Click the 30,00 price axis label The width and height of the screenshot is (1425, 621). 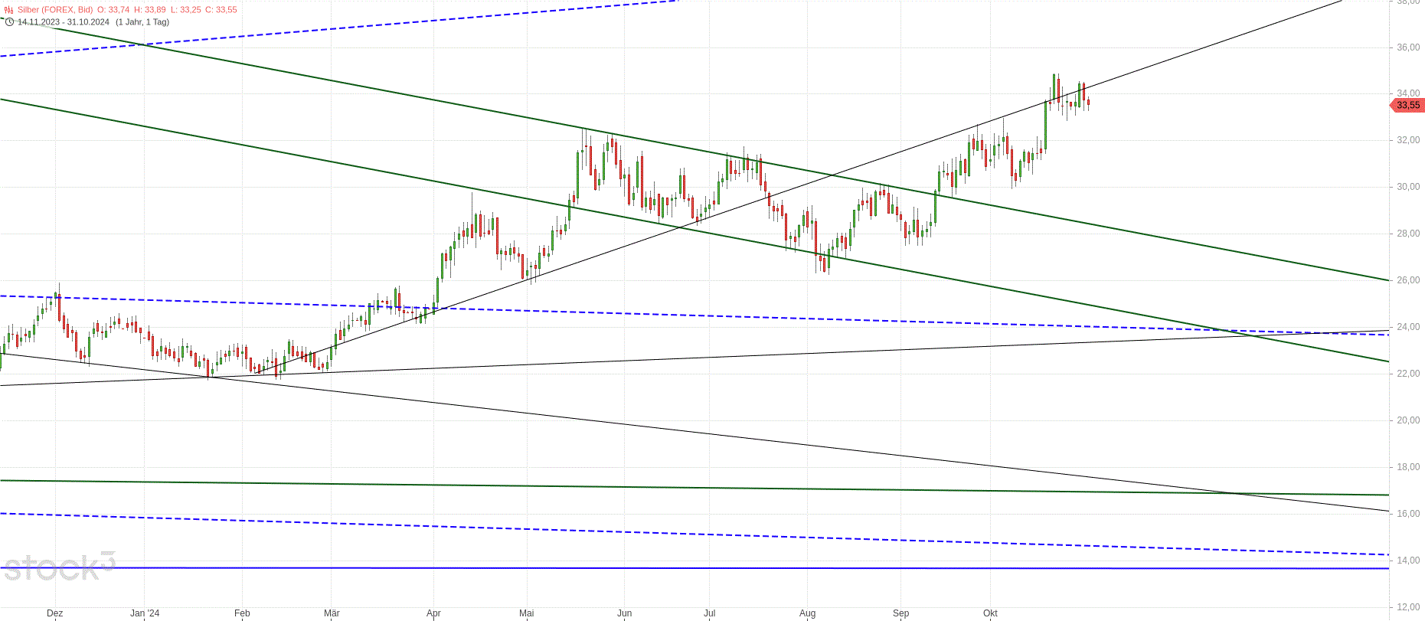[x=1408, y=187]
